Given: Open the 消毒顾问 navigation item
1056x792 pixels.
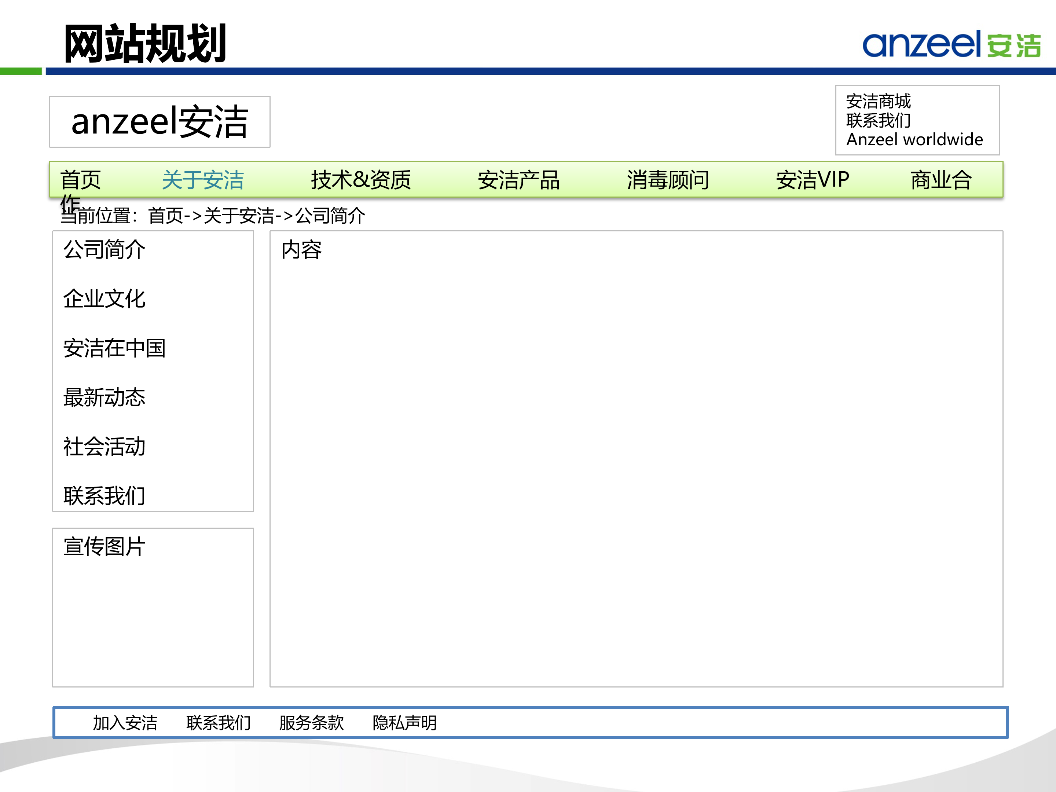Looking at the screenshot, I should point(668,180).
